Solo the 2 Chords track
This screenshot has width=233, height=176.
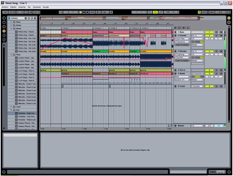[x=216, y=35]
